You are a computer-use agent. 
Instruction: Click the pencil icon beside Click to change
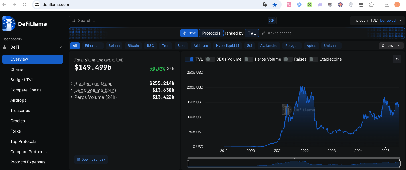point(264,33)
